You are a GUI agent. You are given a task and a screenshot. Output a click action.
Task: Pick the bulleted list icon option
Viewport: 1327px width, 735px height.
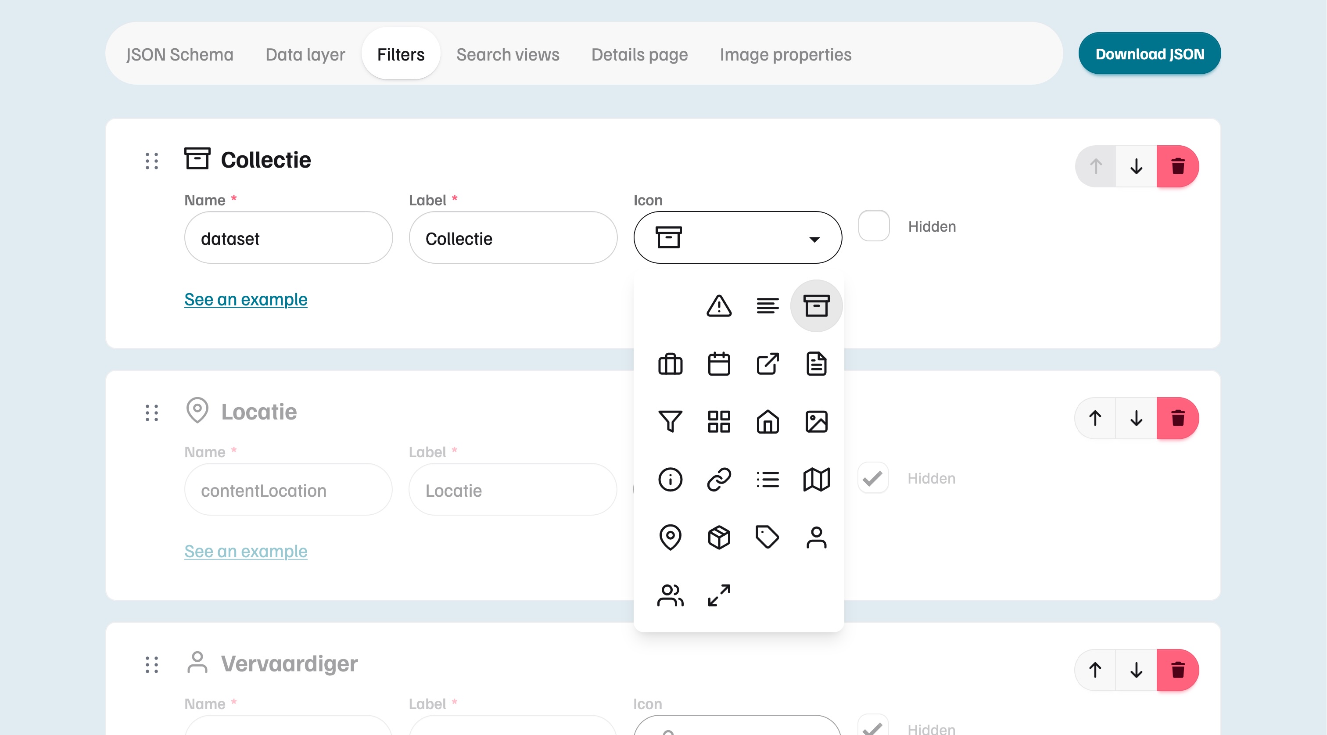pyautogui.click(x=768, y=480)
